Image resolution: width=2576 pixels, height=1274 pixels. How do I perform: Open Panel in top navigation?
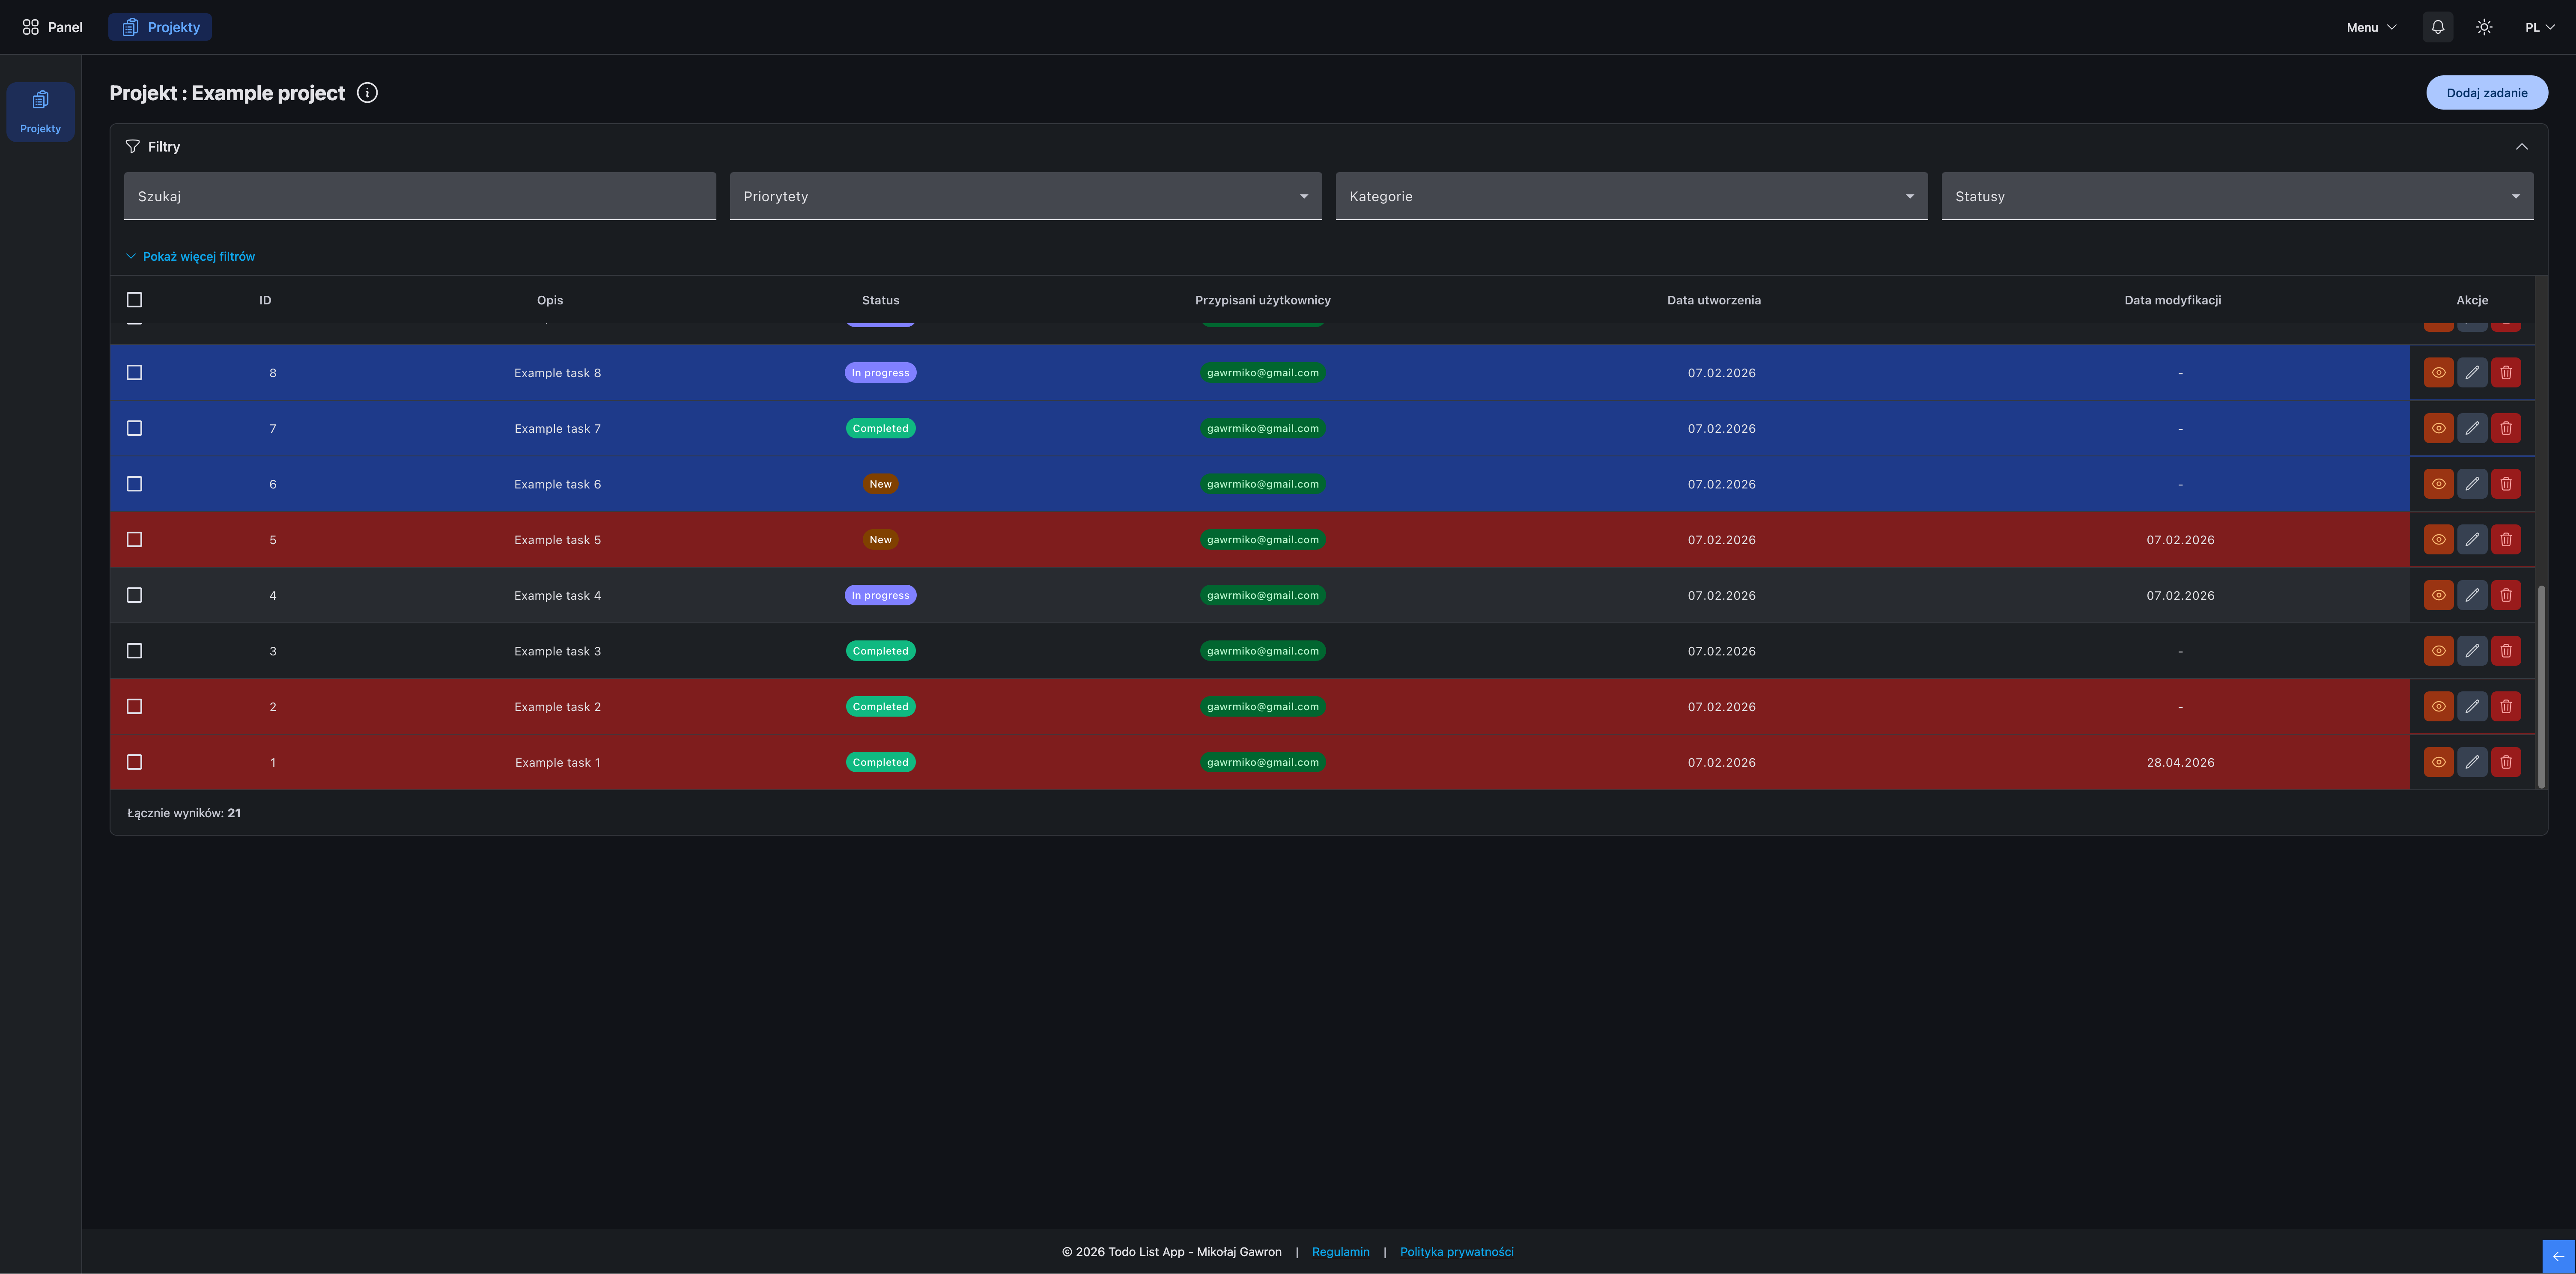[53, 27]
